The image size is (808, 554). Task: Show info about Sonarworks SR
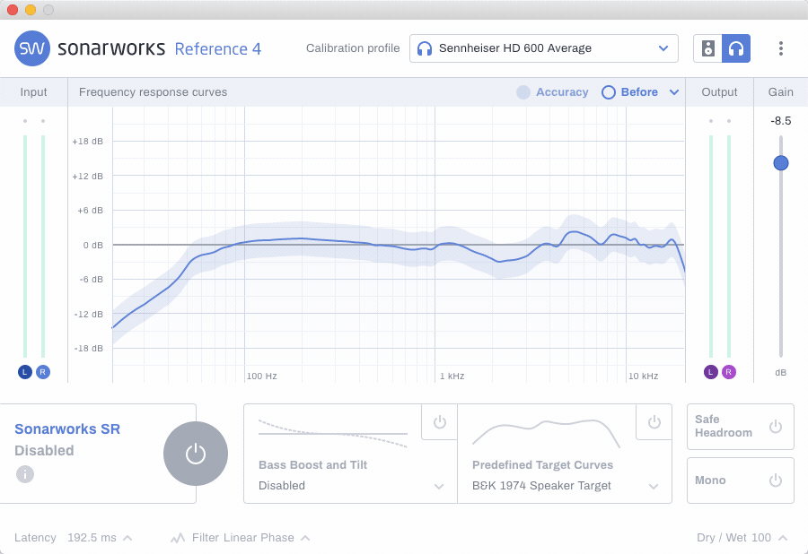pos(25,473)
